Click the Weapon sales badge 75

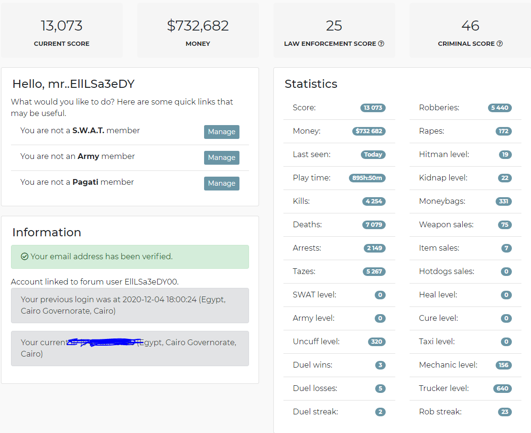505,225
